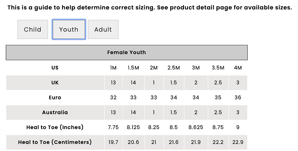Select US size 1M cell
The height and width of the screenshot is (151, 298).
[x=113, y=68]
